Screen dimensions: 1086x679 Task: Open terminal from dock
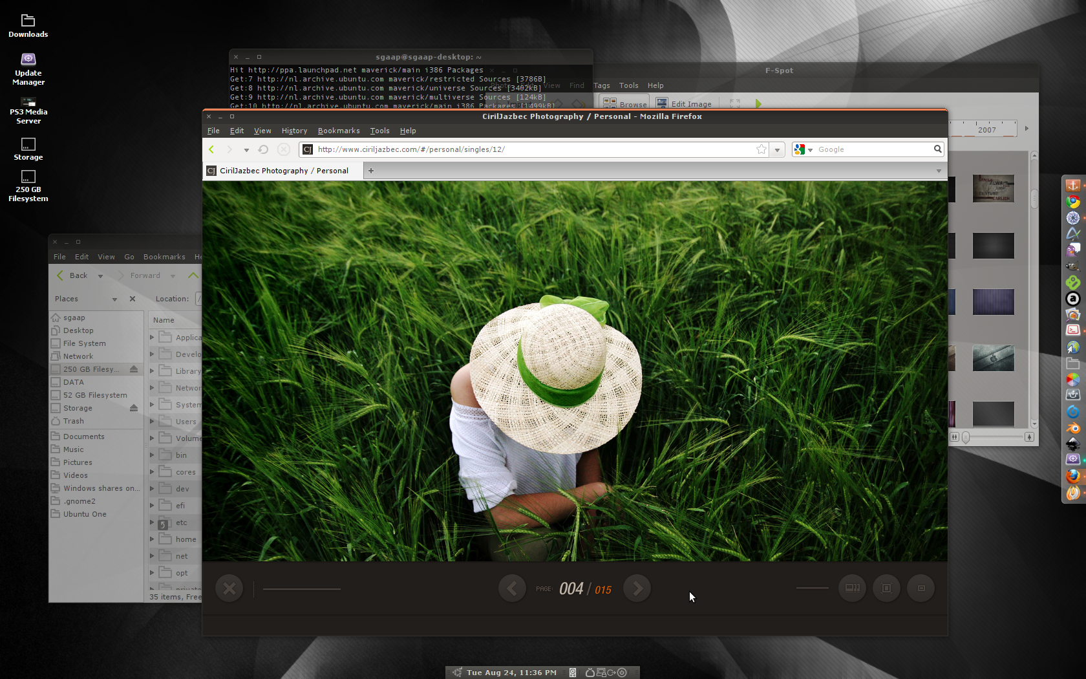coord(1073,330)
